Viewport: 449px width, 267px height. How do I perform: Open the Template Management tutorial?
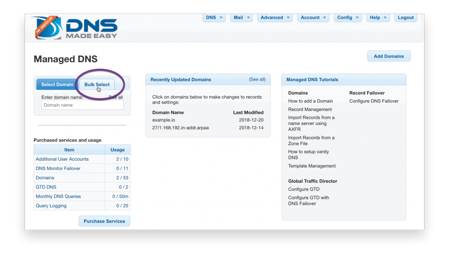tap(312, 166)
